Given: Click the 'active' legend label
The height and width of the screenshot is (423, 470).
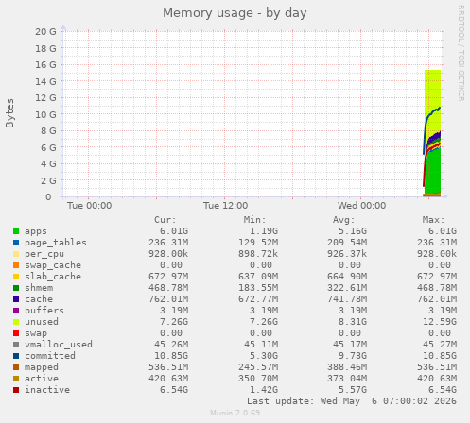Looking at the screenshot, I should point(42,379).
